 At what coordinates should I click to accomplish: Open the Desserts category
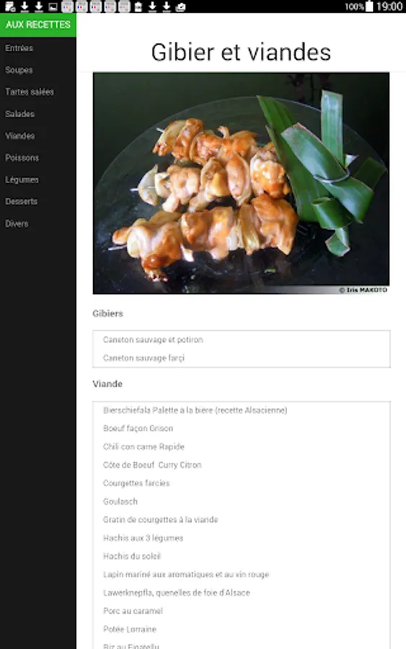[x=21, y=202]
